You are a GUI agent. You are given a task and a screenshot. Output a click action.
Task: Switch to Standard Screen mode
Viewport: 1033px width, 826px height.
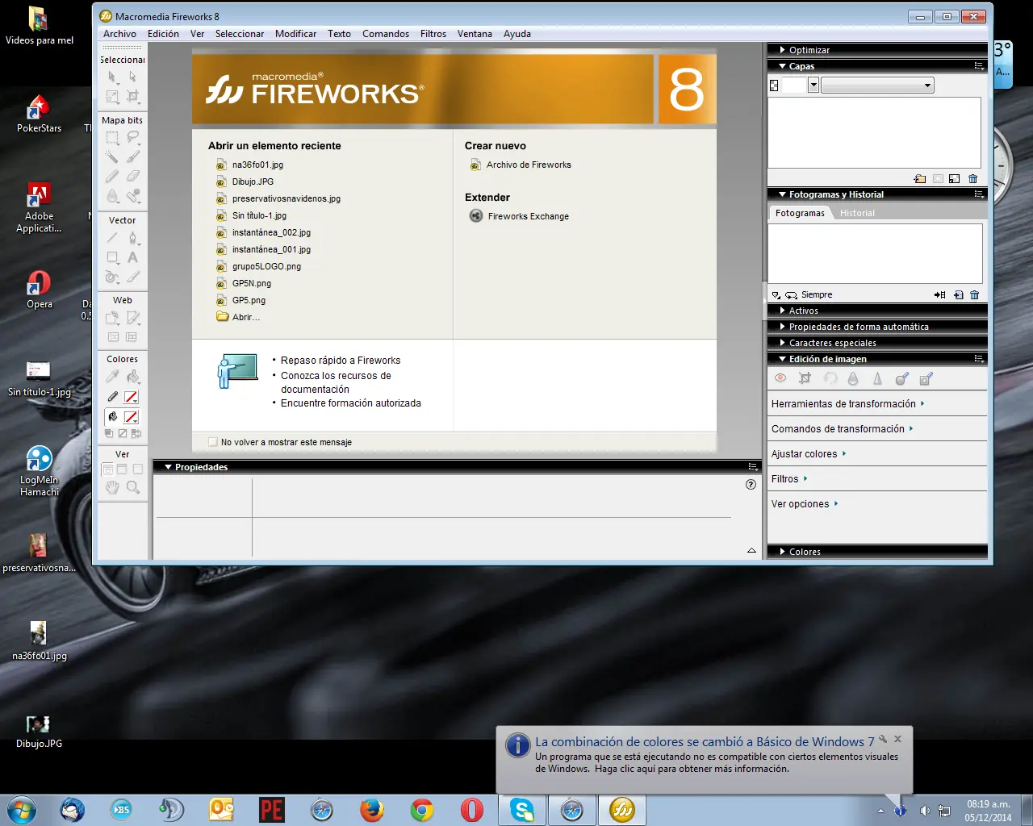[x=107, y=469]
